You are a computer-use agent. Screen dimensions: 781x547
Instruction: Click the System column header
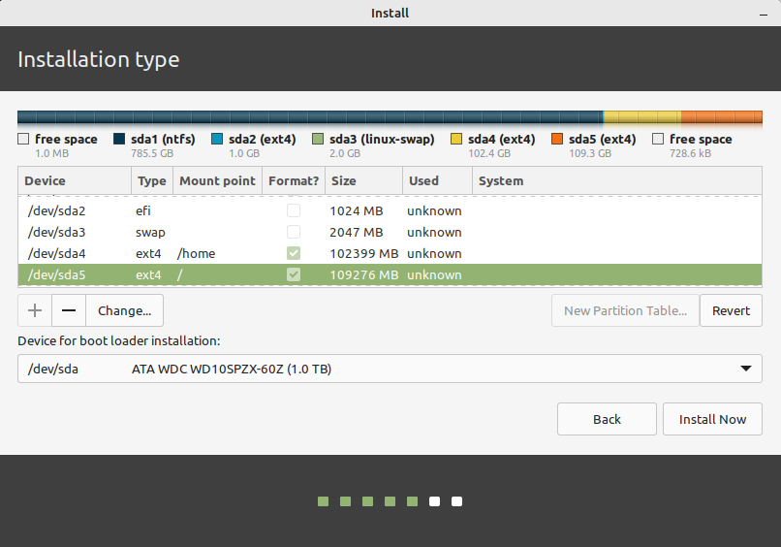click(x=617, y=180)
